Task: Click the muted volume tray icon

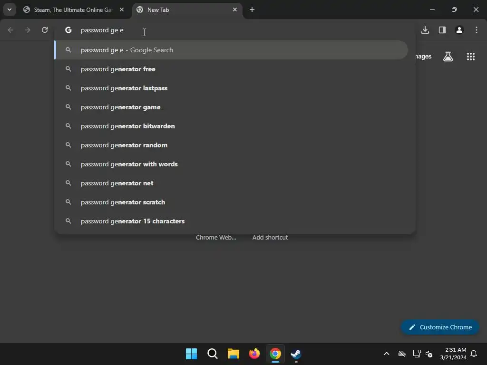Action: (429, 354)
